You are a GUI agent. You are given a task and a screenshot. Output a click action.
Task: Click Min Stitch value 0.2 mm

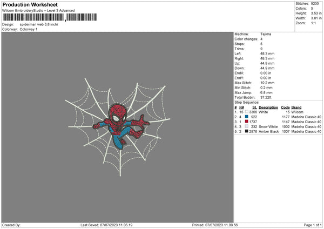tap(266, 87)
